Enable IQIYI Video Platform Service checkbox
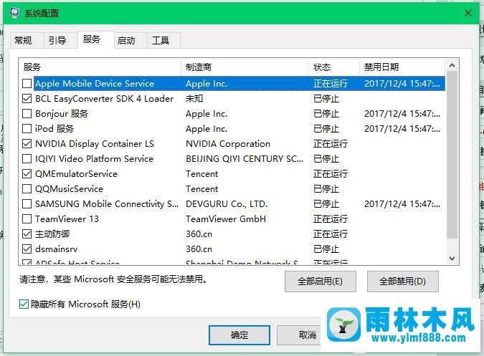The height and width of the screenshot is (356, 484). pos(27,159)
